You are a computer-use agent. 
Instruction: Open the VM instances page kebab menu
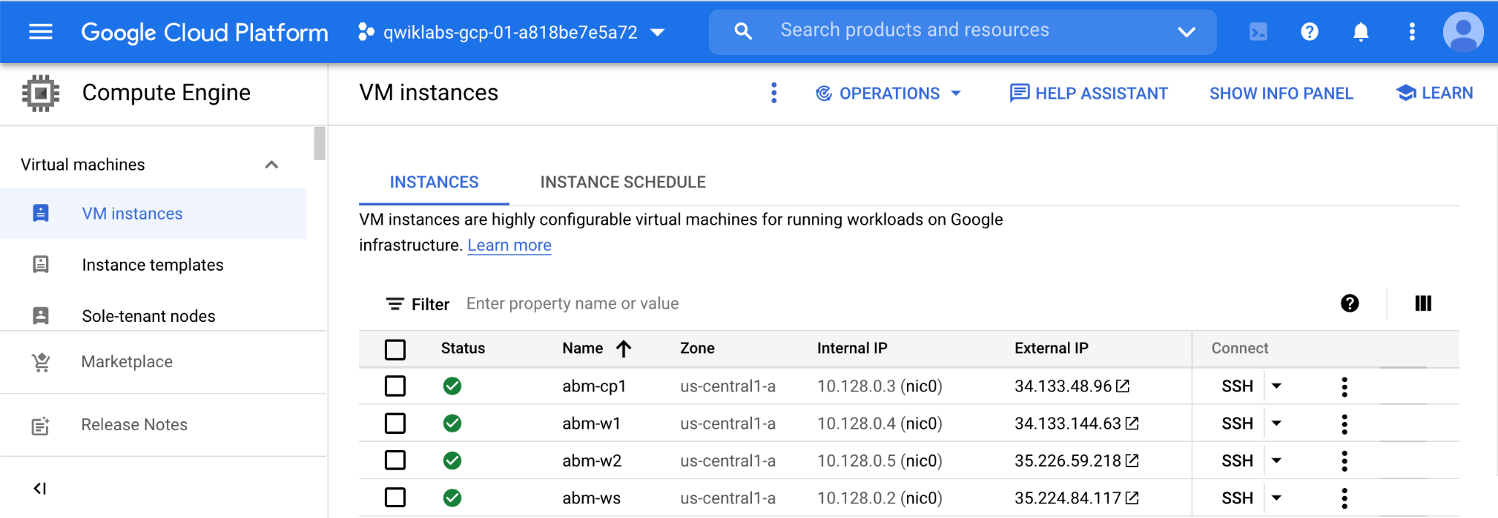[x=774, y=93]
